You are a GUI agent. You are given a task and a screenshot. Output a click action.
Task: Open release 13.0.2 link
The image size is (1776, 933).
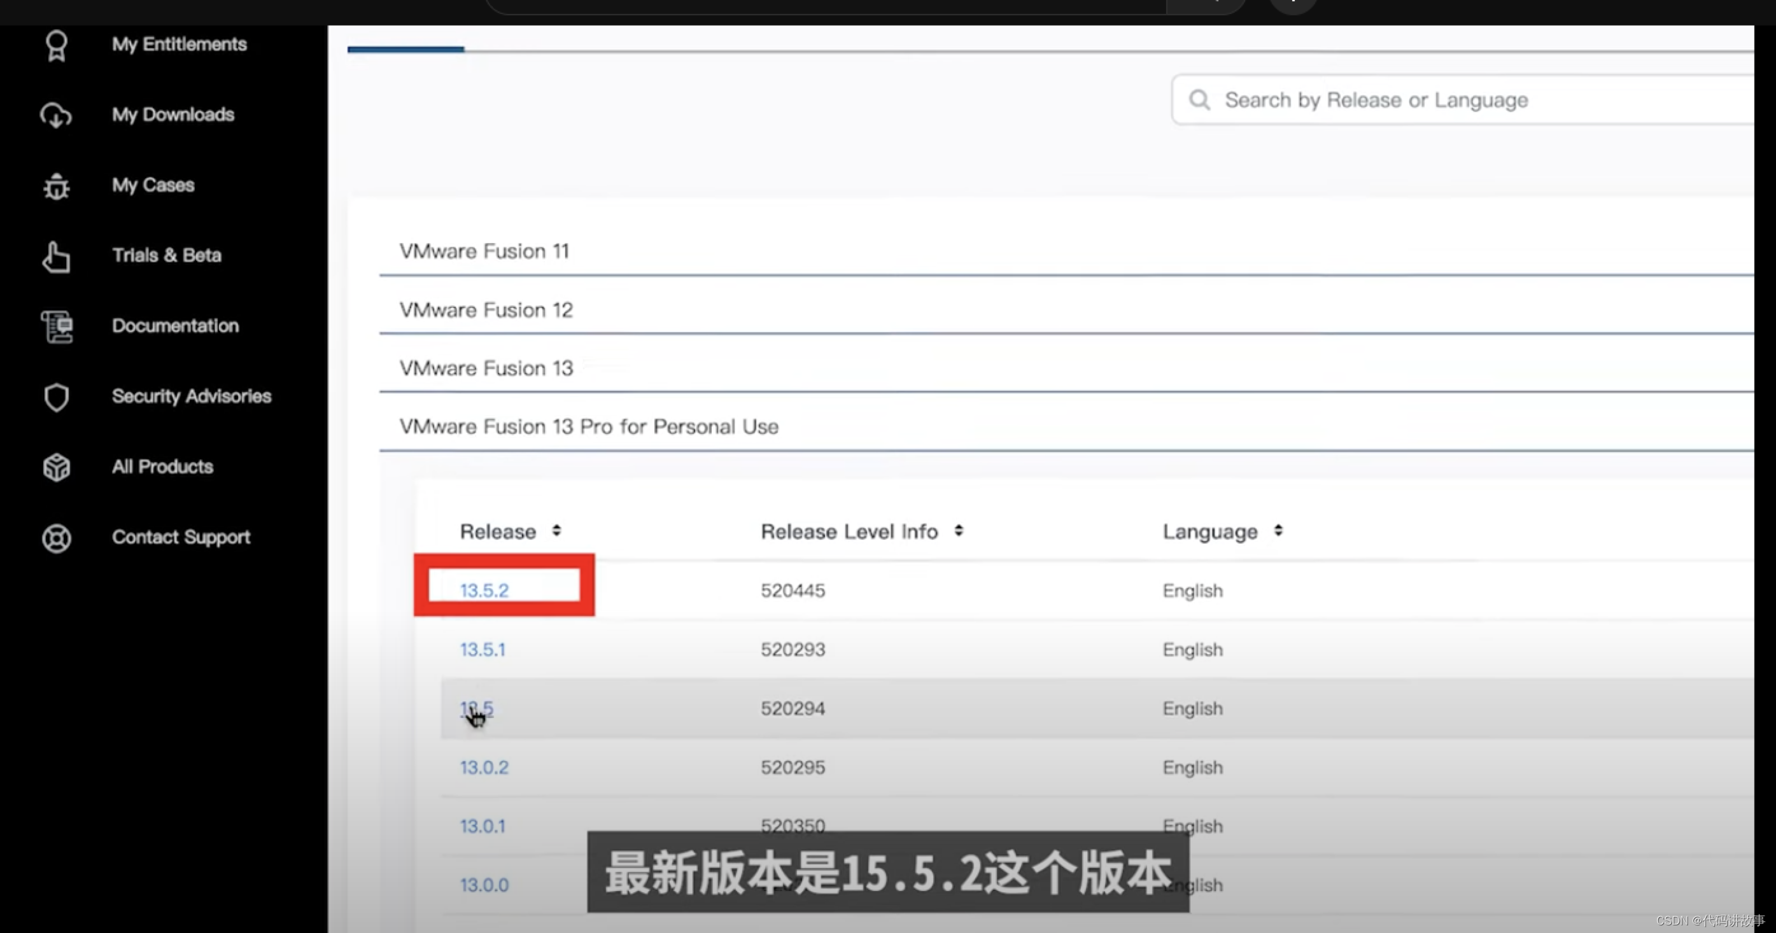pos(484,767)
